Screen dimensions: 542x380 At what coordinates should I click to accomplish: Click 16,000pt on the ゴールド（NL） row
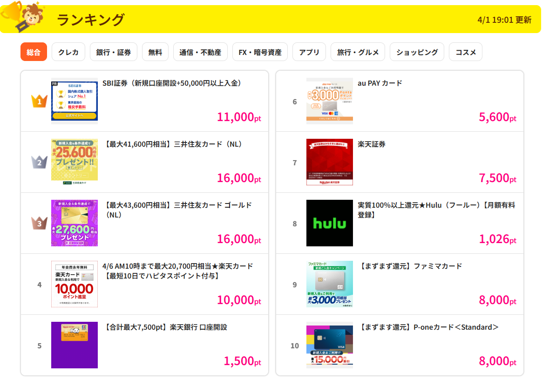(239, 239)
